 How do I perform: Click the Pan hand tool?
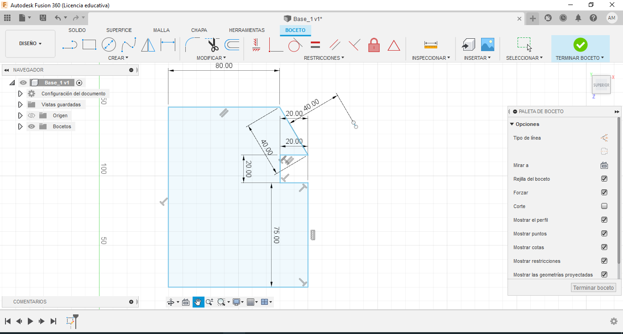[198, 302]
